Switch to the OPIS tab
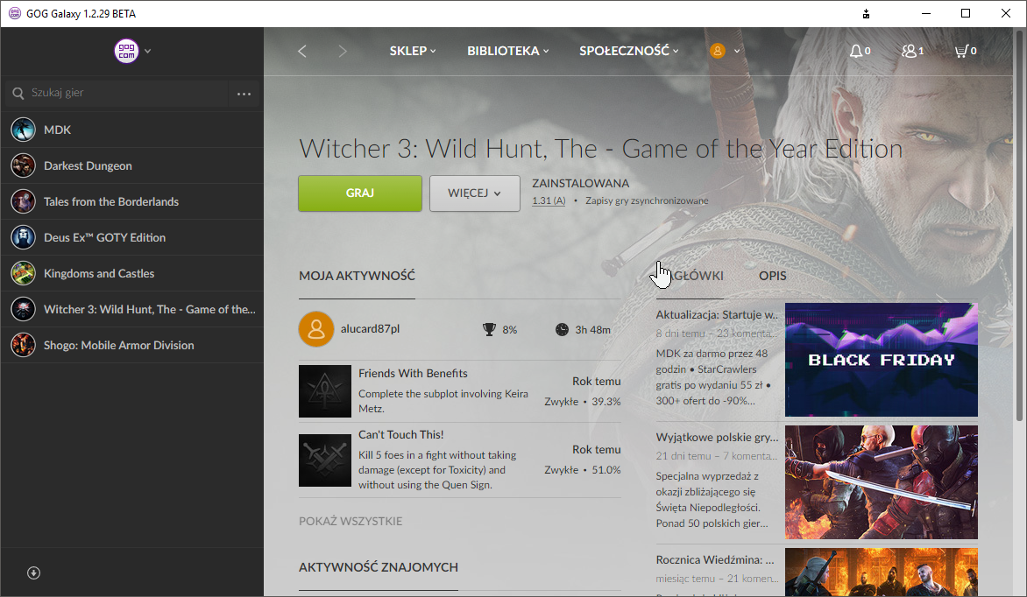 coord(772,276)
